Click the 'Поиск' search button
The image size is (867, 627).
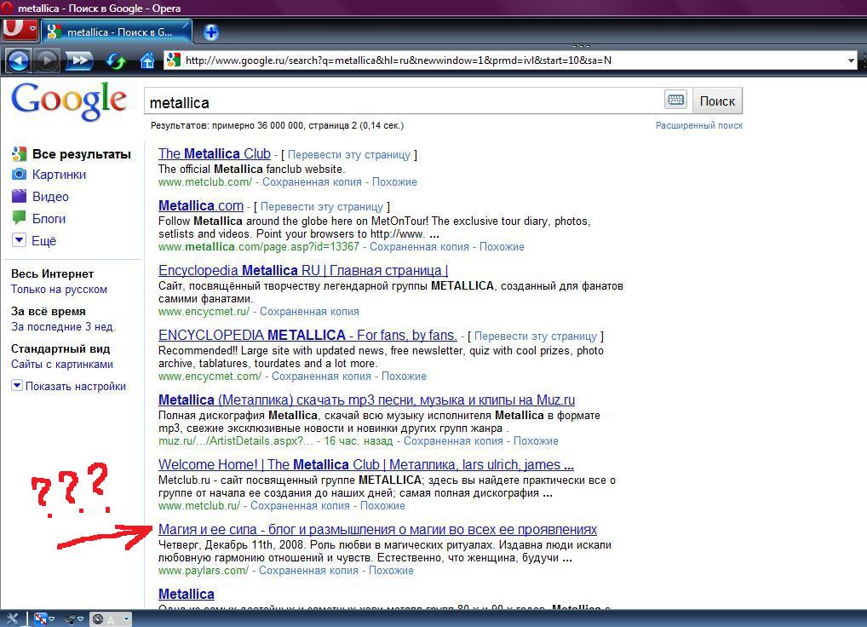[716, 101]
